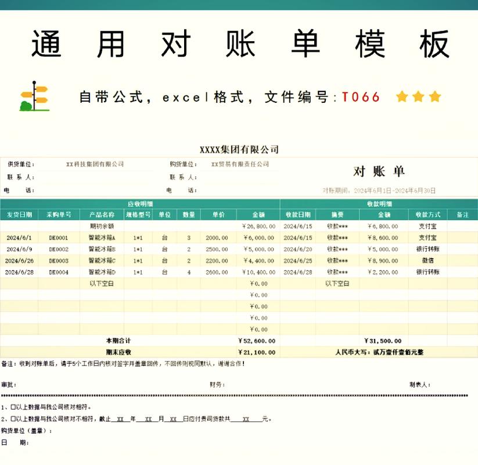Click the supplier name XX科技集团有限公司
This screenshot has width=478, height=465.
click(x=95, y=164)
